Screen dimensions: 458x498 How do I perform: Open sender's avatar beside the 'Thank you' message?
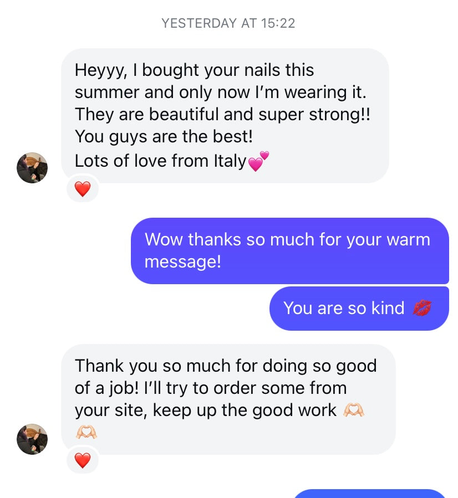[x=32, y=439]
